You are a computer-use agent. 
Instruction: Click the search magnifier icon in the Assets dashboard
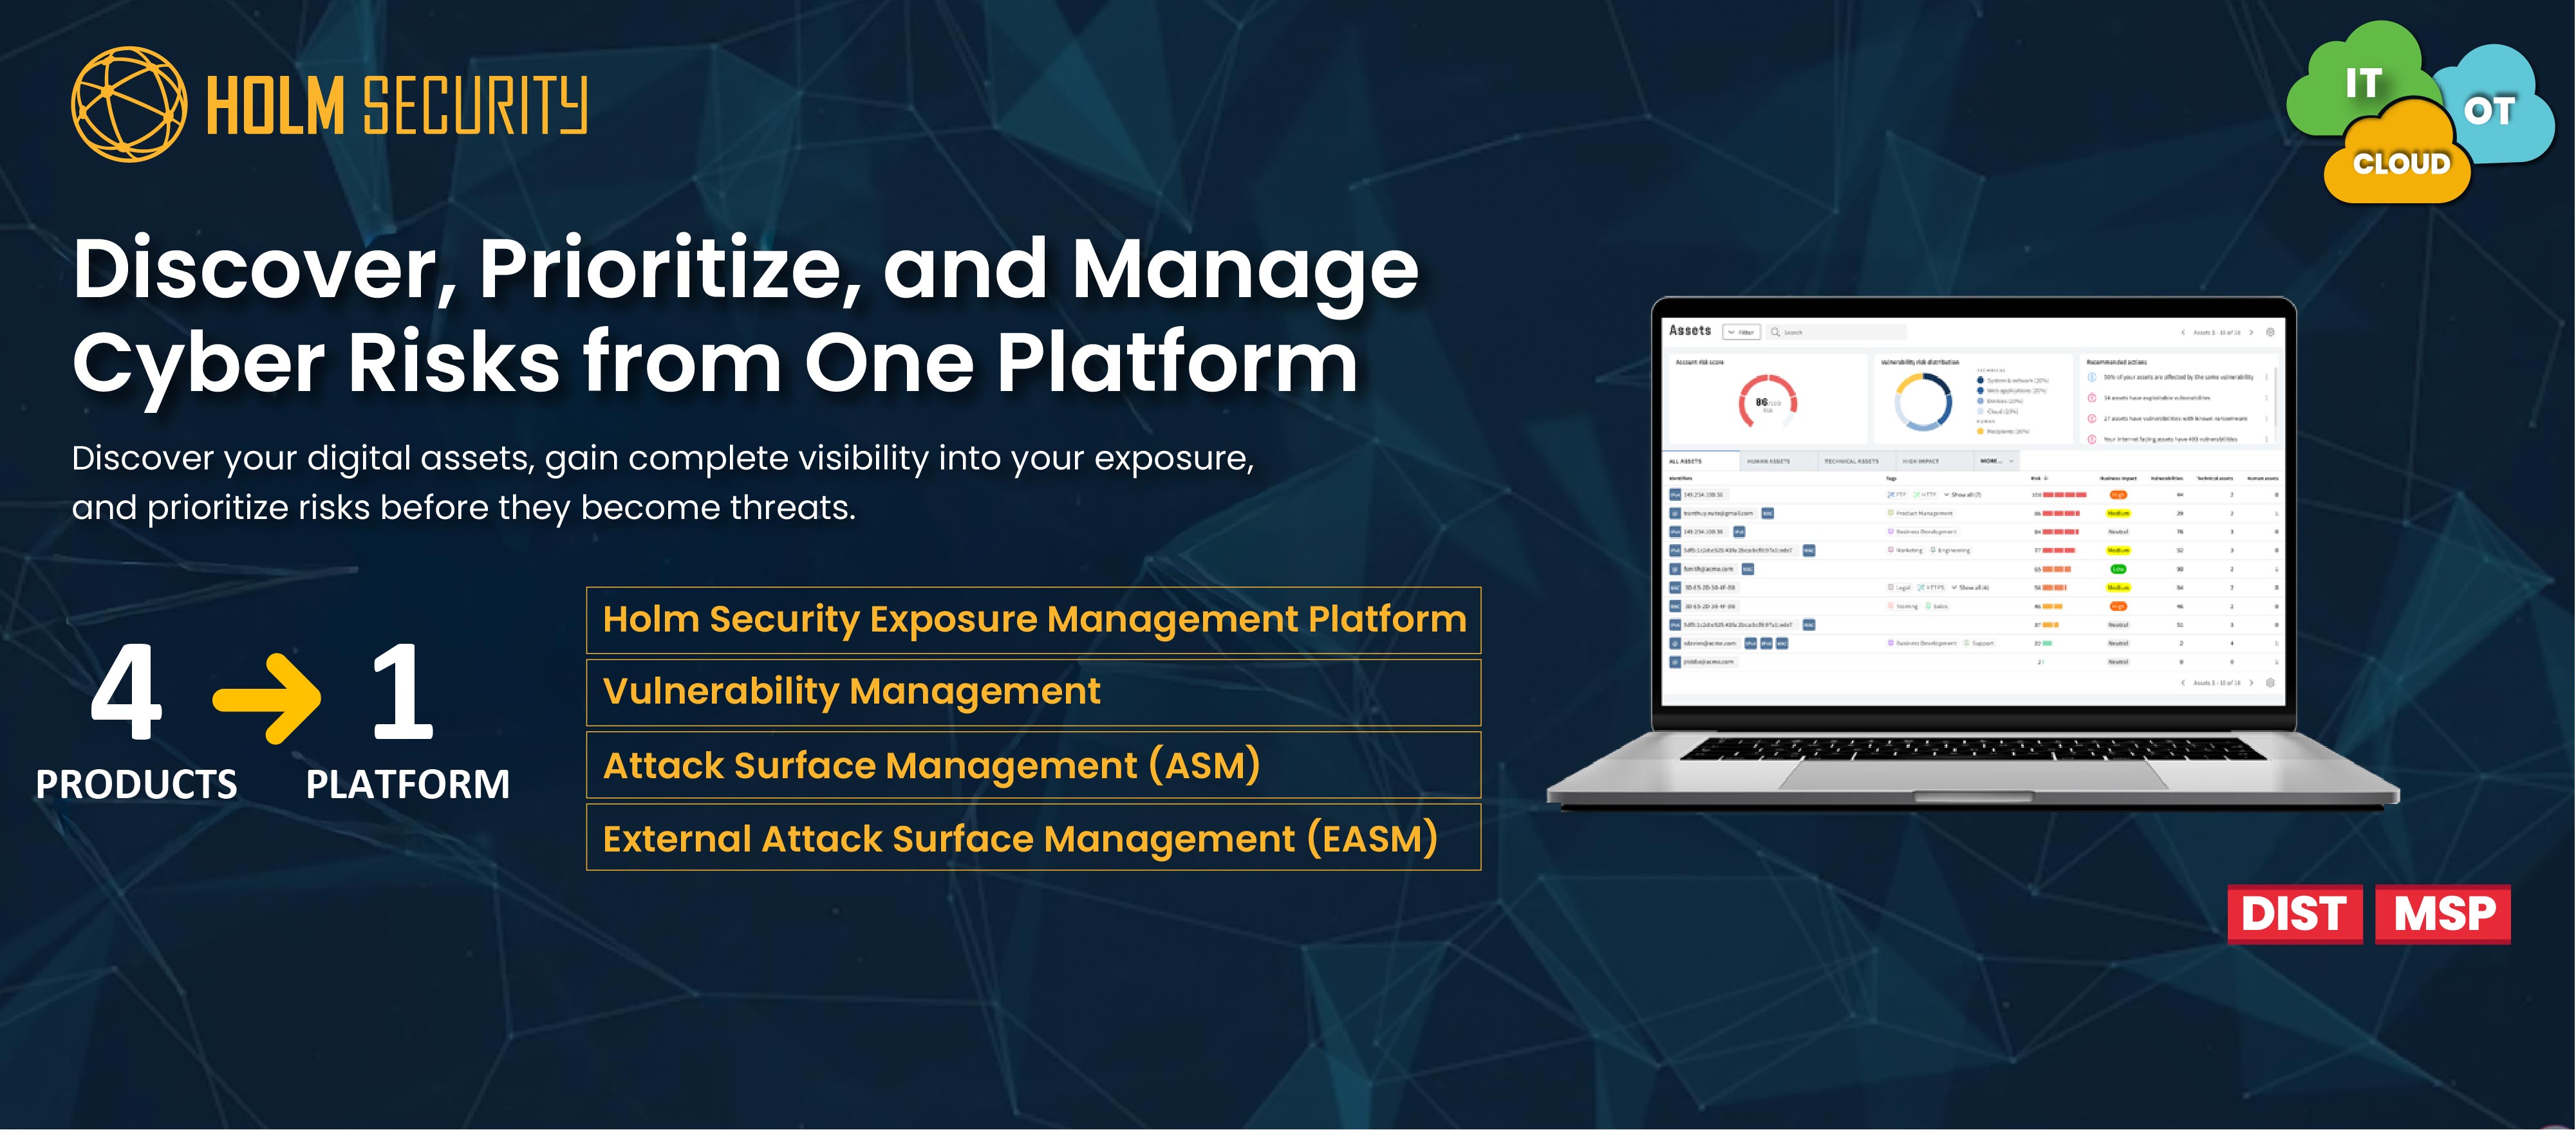1775,332
